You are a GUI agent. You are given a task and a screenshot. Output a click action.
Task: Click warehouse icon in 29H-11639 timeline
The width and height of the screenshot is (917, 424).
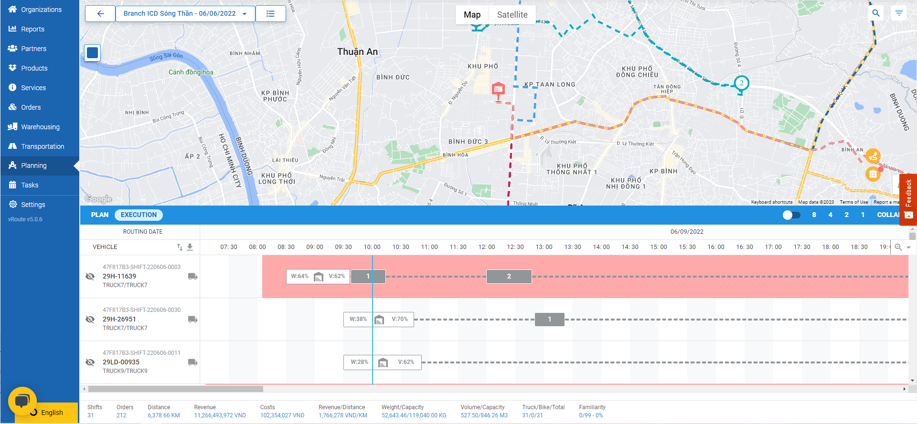click(x=319, y=277)
